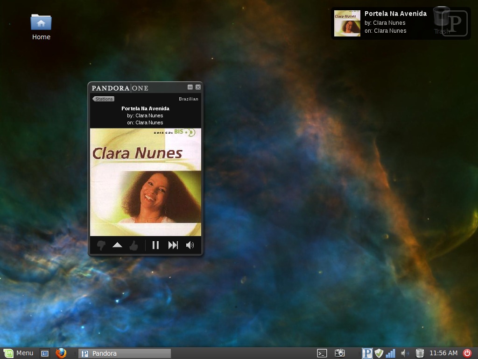Click the Pandora player volume speaker icon

(x=190, y=245)
